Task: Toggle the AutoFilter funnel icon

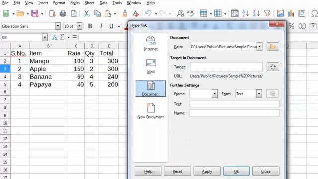Action: pos(267,13)
